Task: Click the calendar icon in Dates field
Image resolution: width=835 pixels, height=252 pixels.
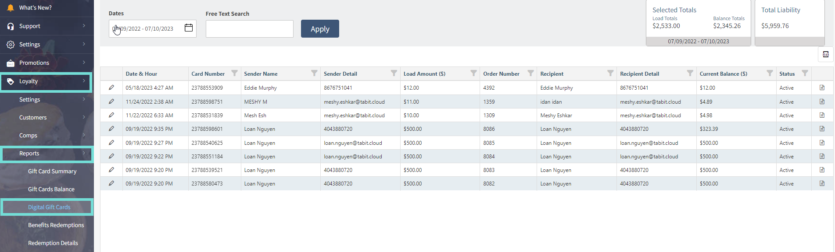Action: click(189, 28)
